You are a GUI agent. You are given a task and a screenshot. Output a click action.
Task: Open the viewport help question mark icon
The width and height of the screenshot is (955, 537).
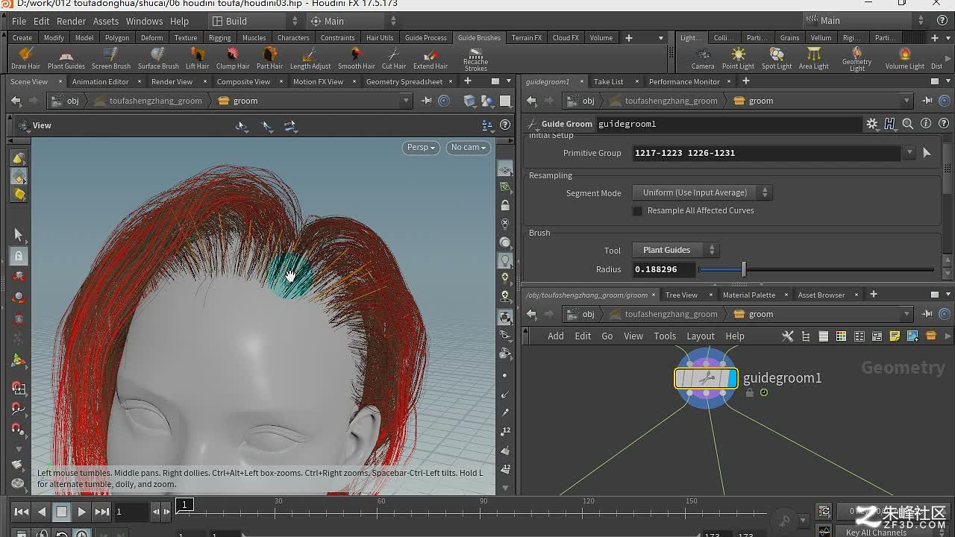[505, 125]
